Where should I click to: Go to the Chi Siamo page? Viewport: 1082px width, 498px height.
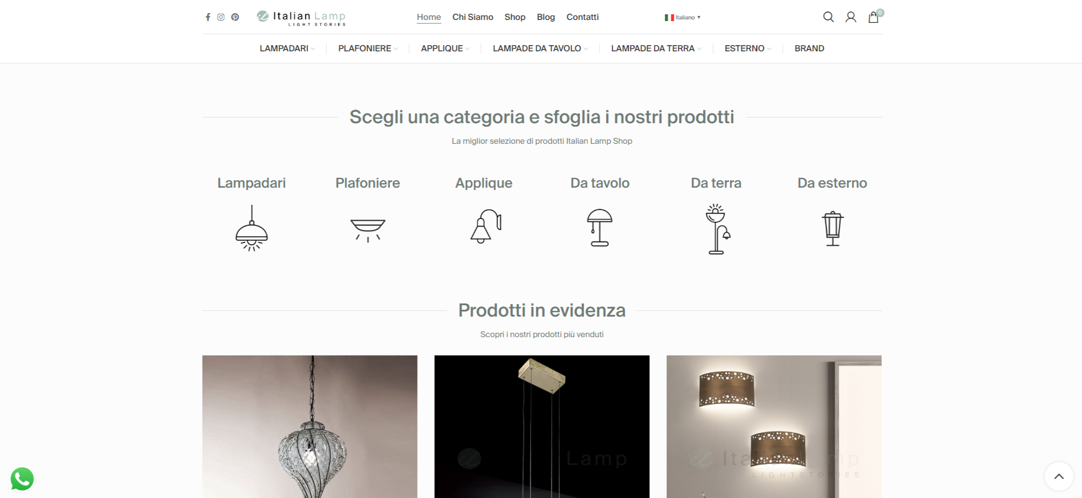(473, 17)
